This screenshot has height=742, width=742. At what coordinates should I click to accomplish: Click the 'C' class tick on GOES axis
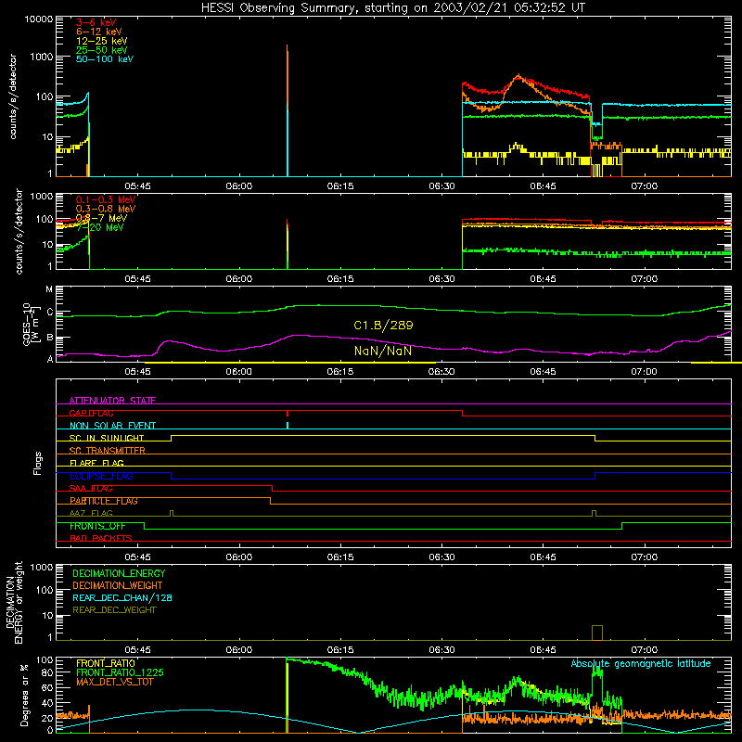tap(50, 313)
